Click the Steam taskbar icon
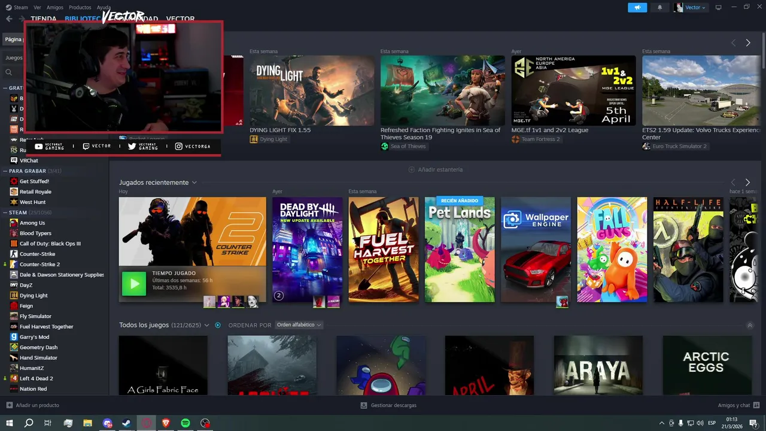 127,423
